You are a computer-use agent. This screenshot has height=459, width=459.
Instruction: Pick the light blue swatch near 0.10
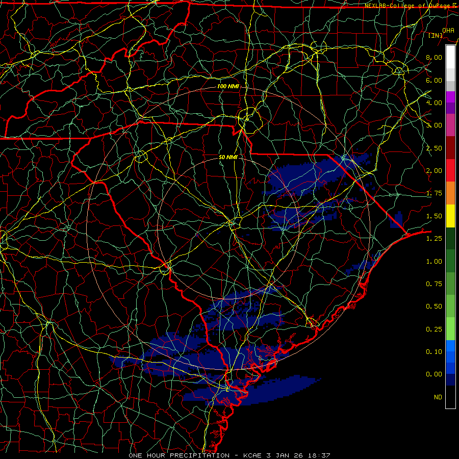pyautogui.click(x=450, y=346)
